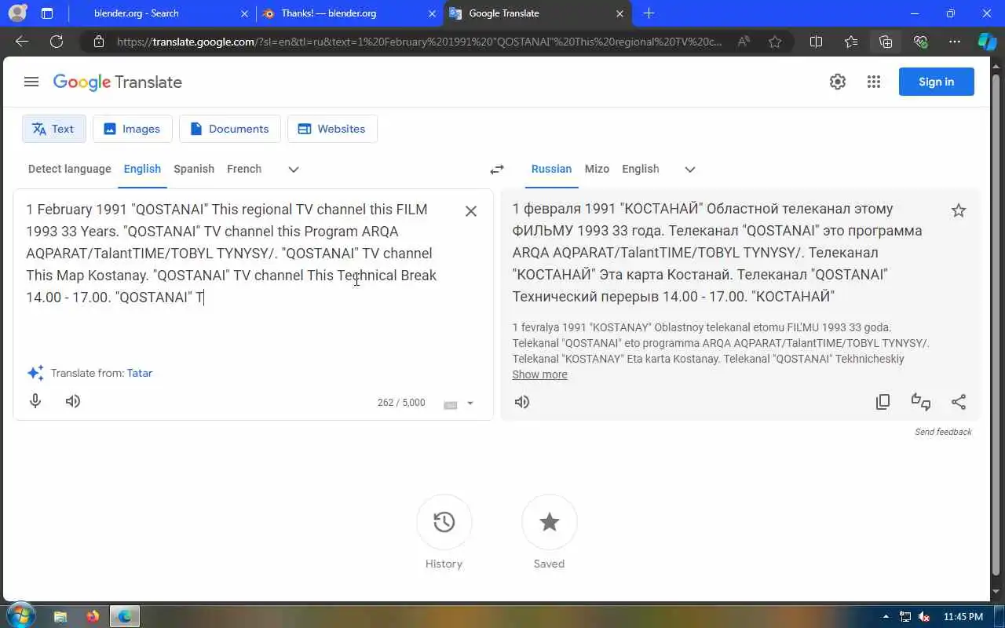Open browser Favorites list

pyautogui.click(x=851, y=42)
